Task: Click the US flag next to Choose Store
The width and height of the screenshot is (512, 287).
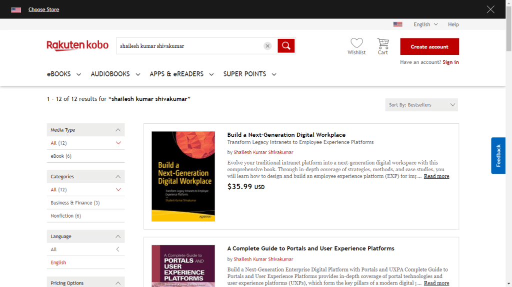Action: pyautogui.click(x=16, y=9)
